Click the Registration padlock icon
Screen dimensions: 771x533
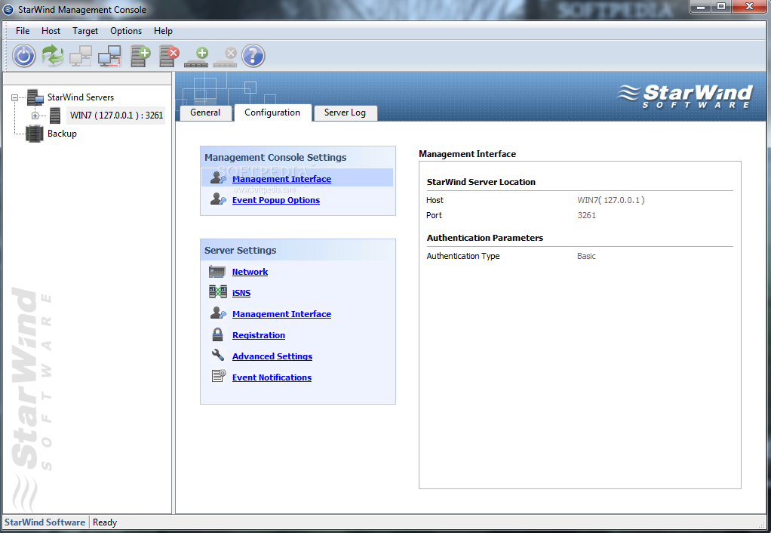[x=217, y=334]
